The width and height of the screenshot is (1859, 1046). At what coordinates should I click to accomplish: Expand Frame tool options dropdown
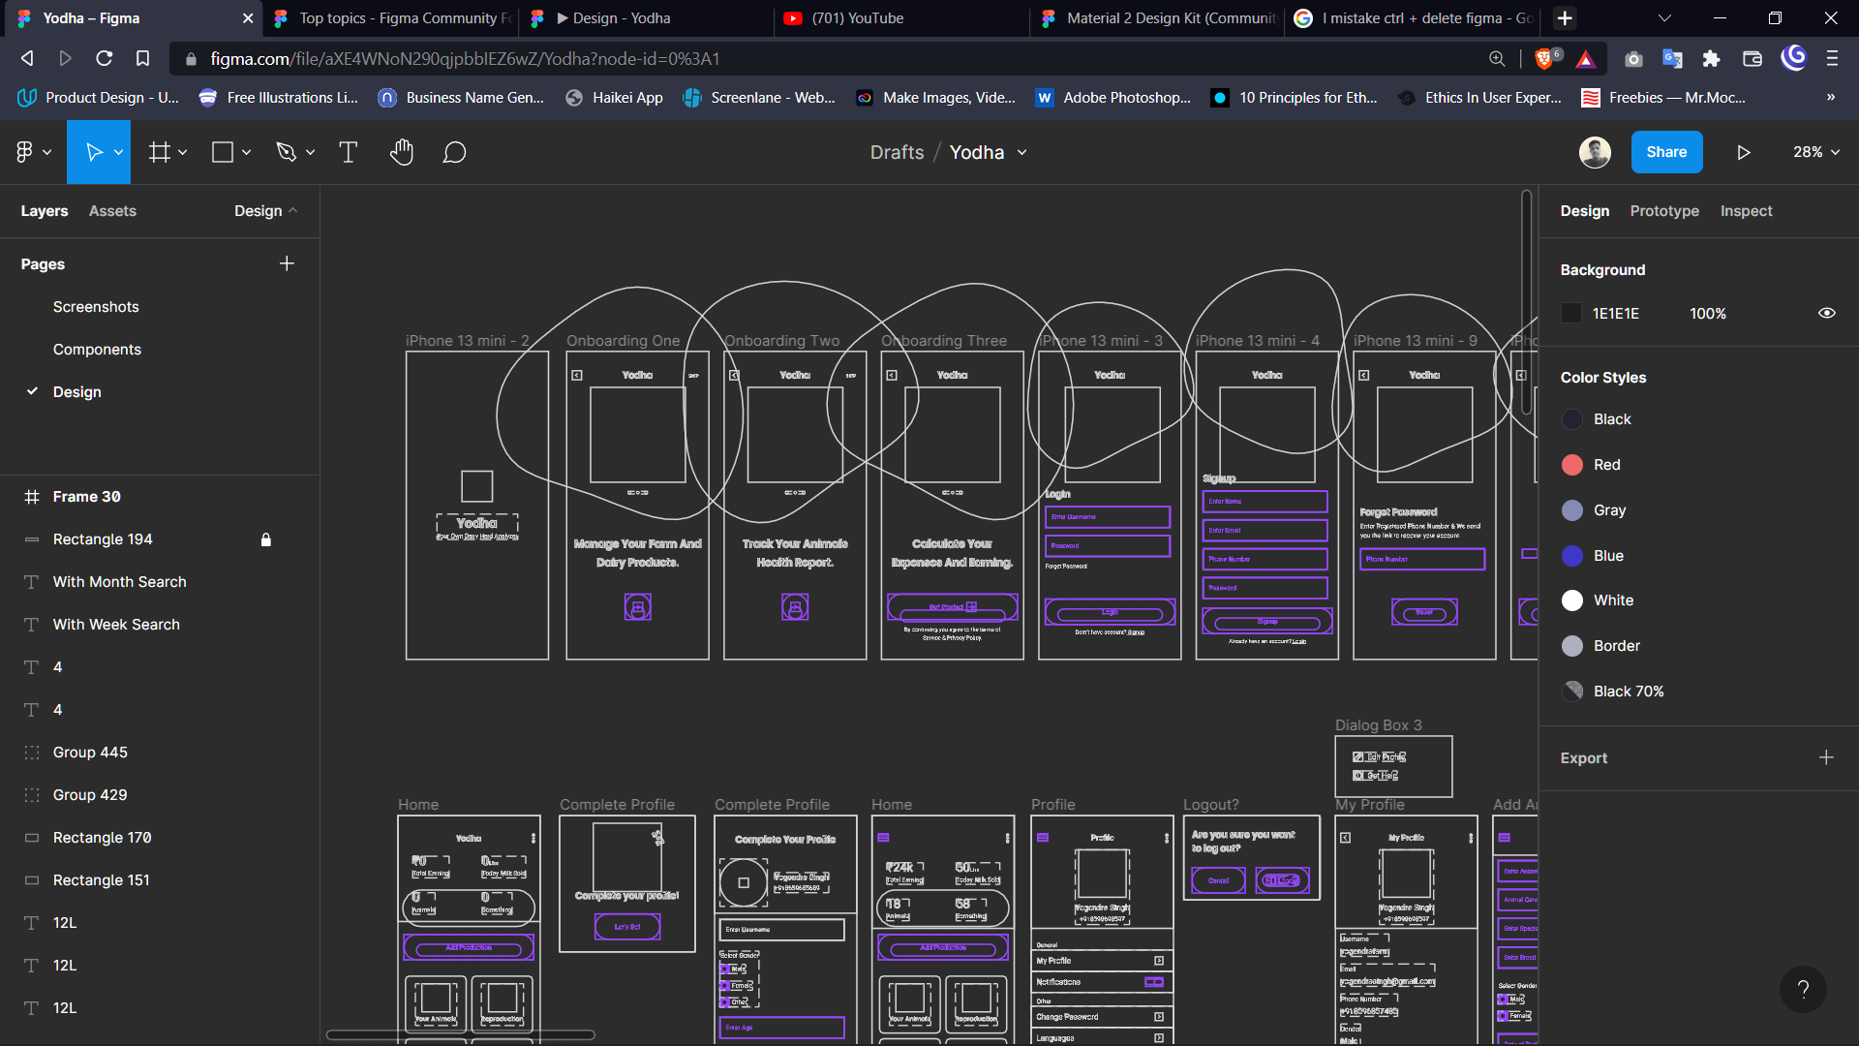click(182, 152)
